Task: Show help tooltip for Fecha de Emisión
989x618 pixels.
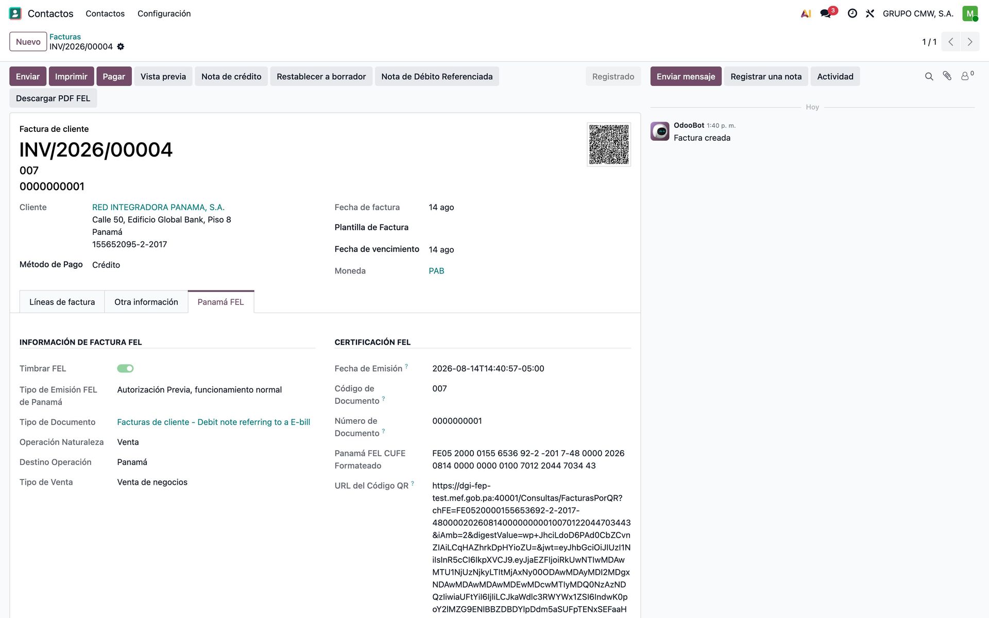Action: (406, 366)
